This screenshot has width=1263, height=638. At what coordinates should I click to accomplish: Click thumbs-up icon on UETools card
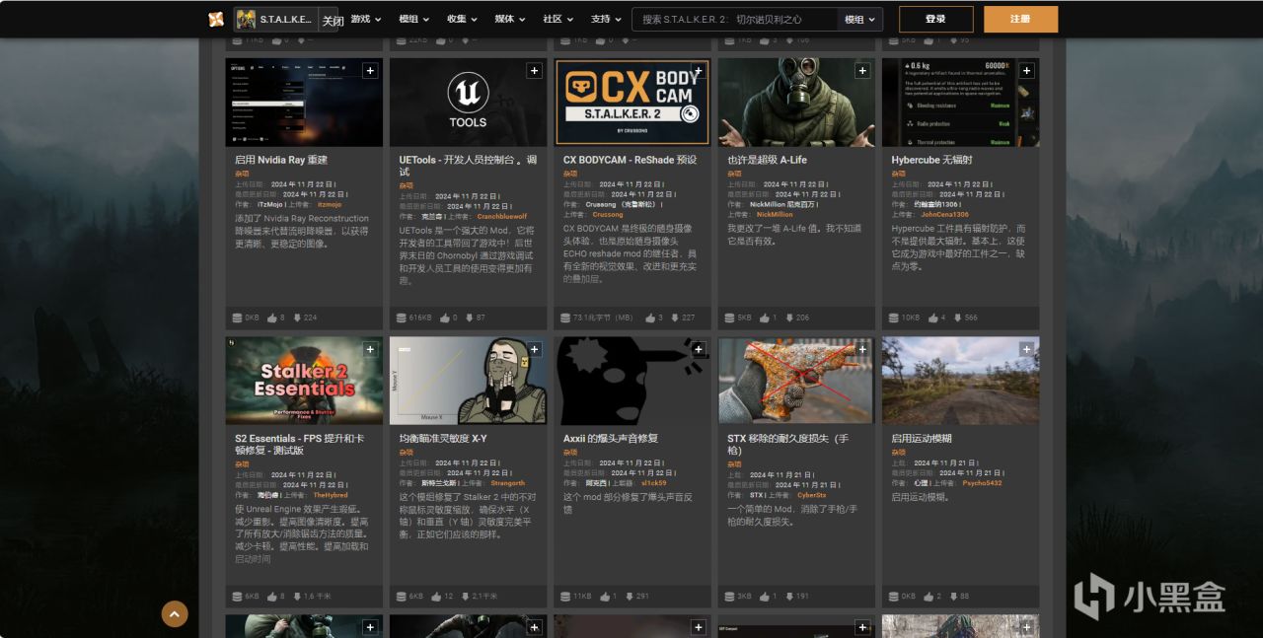click(x=444, y=318)
